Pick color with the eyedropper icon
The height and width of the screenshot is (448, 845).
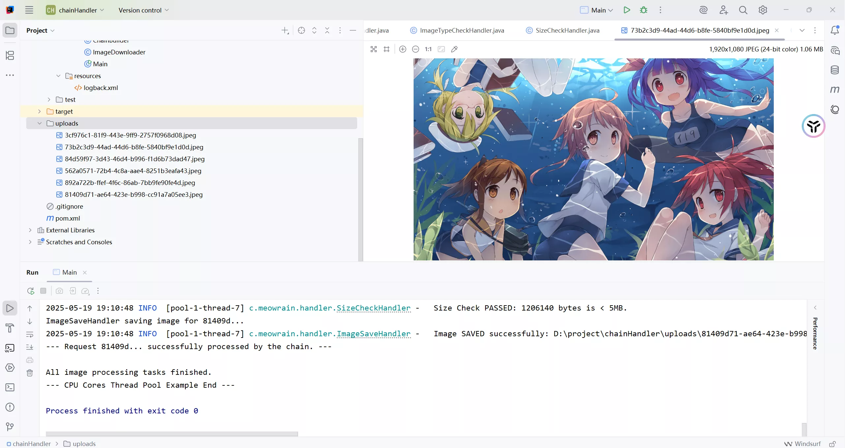tap(454, 49)
